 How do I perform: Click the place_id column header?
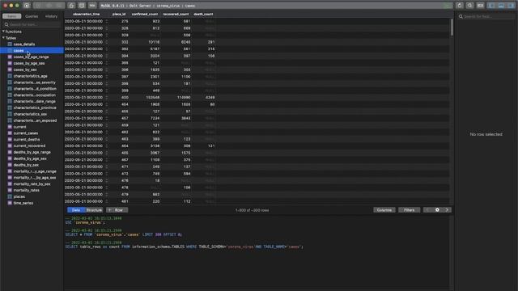tap(119, 15)
